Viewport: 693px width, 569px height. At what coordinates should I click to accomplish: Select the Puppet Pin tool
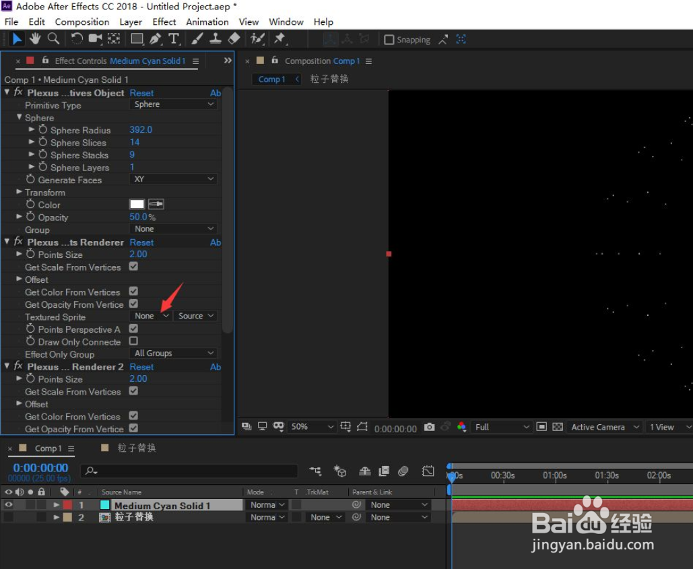(x=279, y=39)
